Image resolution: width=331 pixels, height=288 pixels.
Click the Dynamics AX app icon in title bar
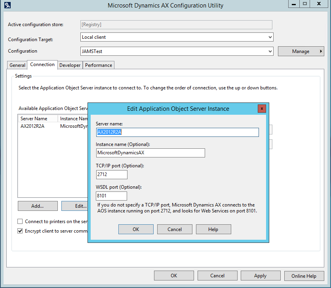pos(7,6)
